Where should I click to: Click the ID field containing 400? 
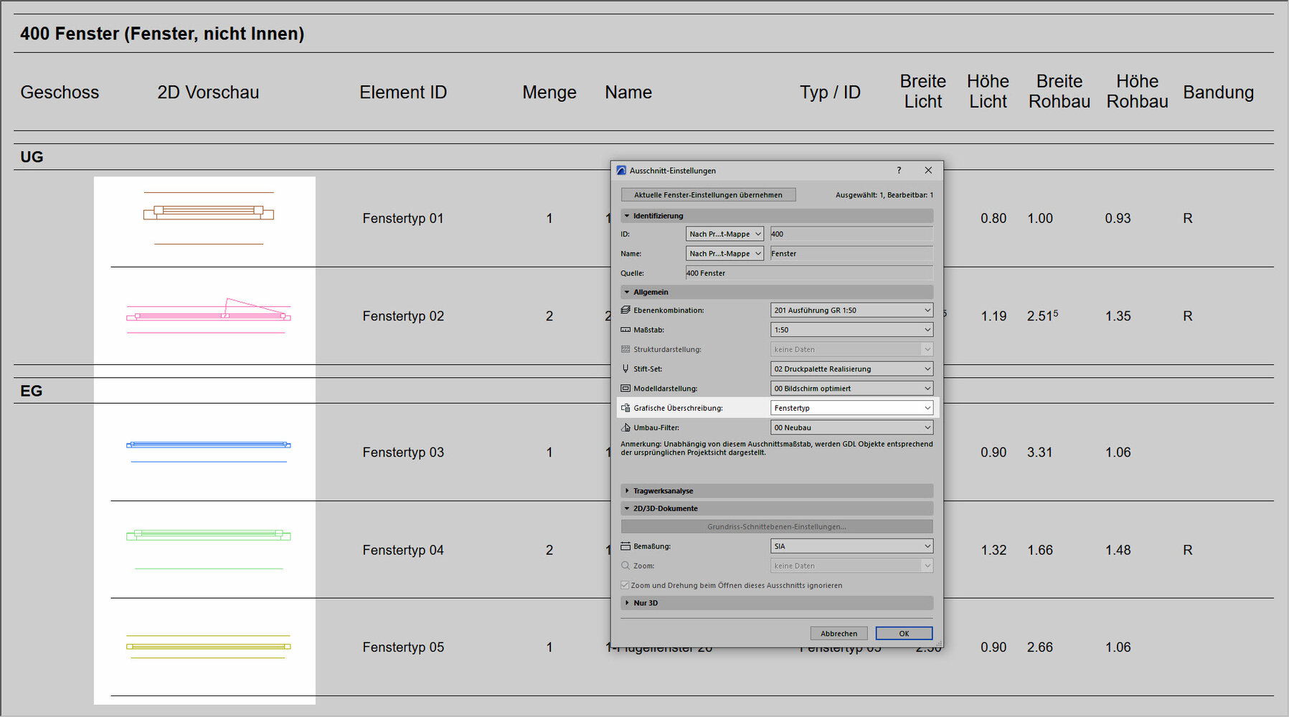[x=851, y=234]
